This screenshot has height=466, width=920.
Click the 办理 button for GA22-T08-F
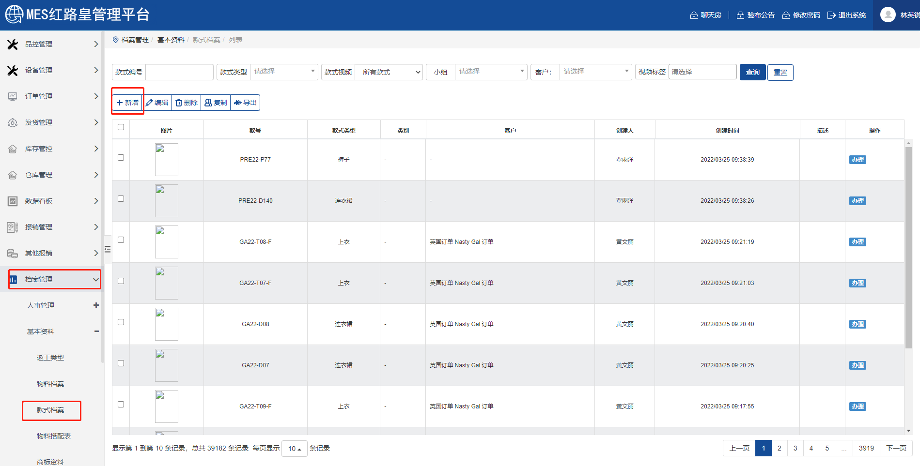[x=857, y=242]
